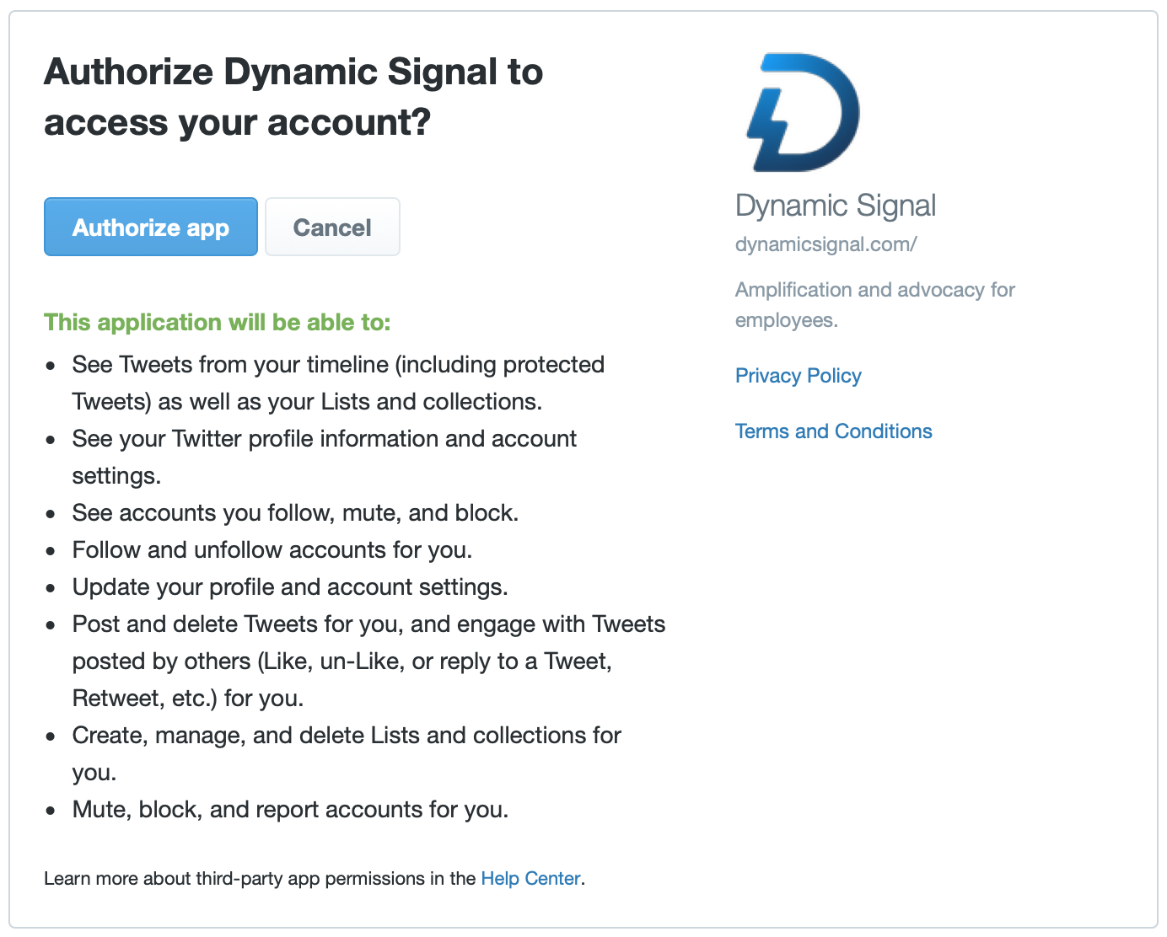The height and width of the screenshot is (937, 1167).
Task: Select the Dynamic Signal app name
Action: point(836,206)
